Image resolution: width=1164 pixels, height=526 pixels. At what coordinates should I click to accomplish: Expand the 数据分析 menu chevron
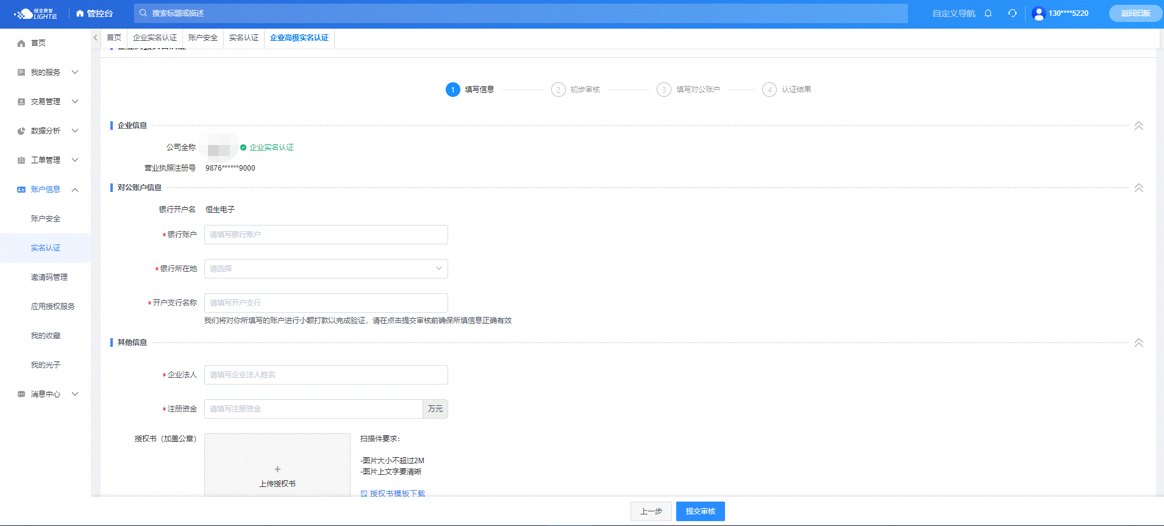(x=75, y=130)
